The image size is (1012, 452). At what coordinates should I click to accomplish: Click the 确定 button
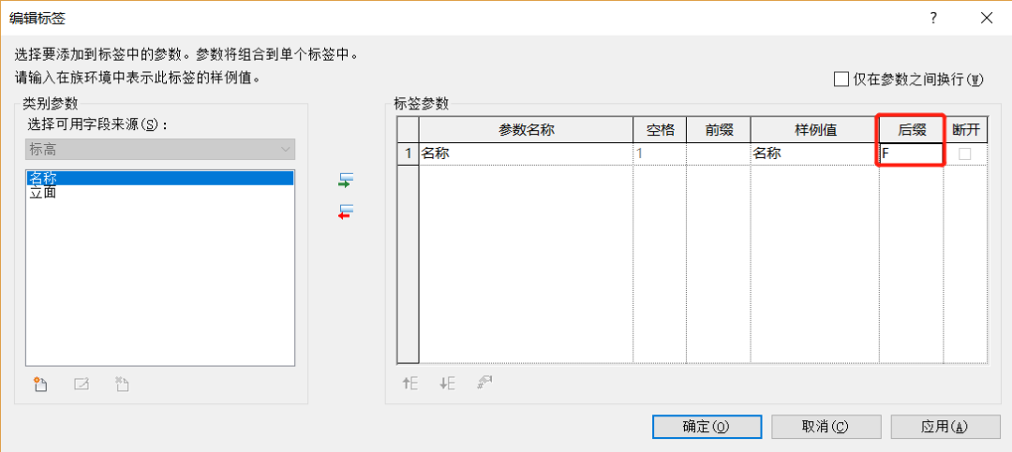tap(707, 426)
